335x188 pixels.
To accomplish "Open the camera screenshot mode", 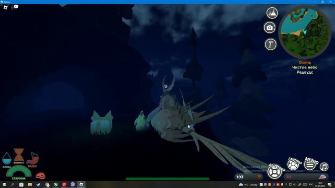I will click(270, 28).
